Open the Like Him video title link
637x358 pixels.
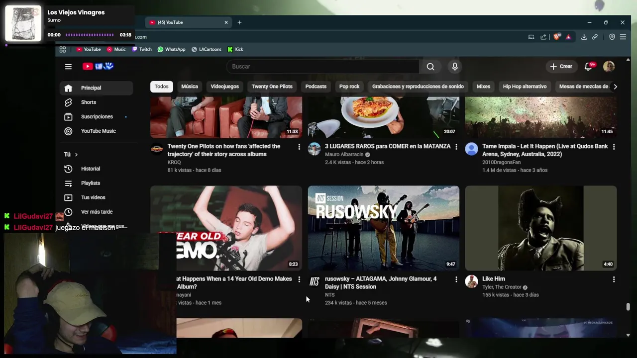click(494, 279)
